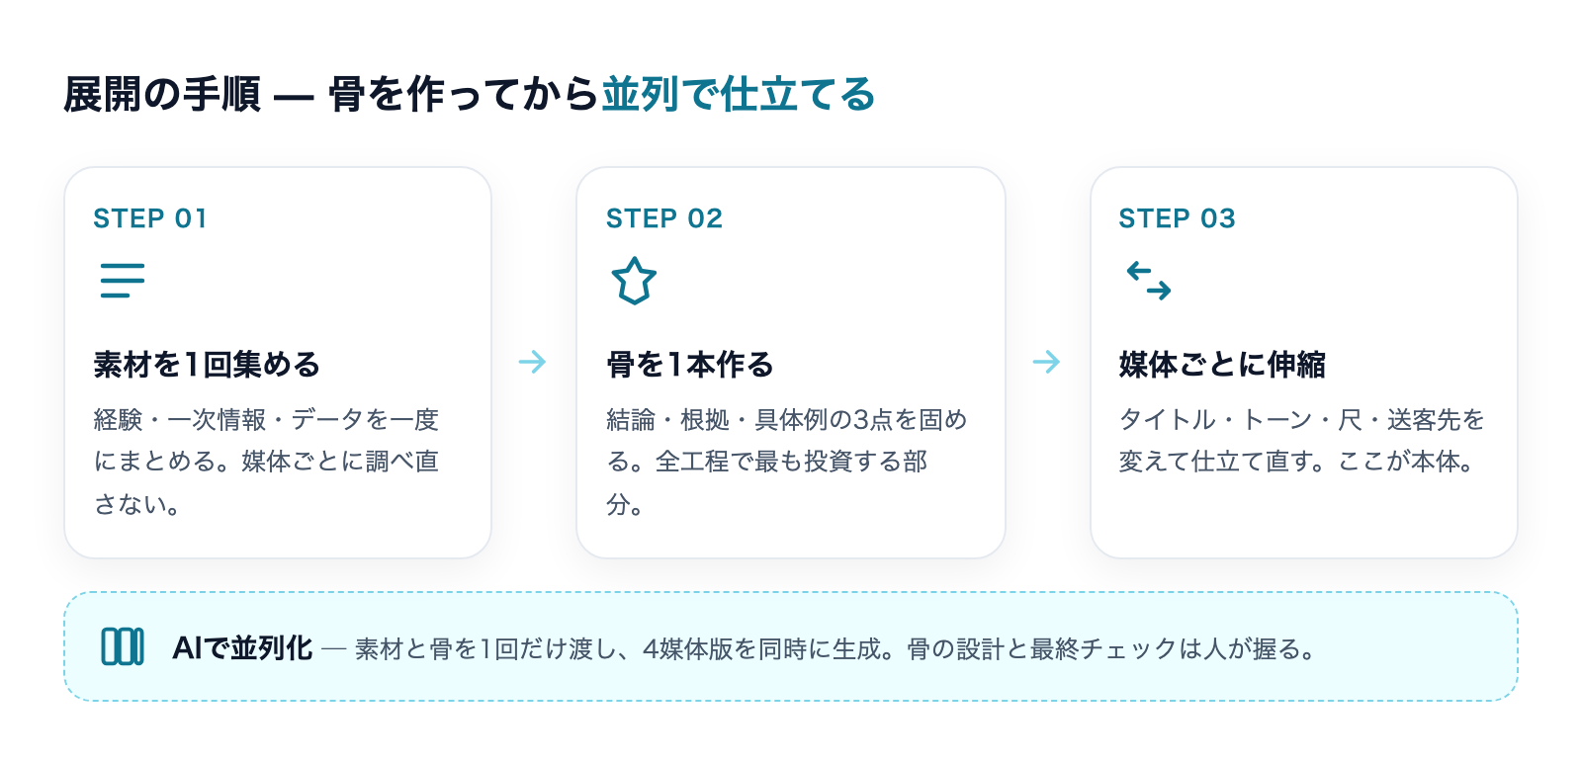The height and width of the screenshot is (765, 1582).
Task: Click the three-line list icon in STEP 01
Action: (x=123, y=281)
